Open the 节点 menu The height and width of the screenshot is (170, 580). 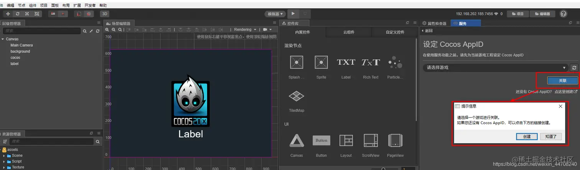click(21, 5)
